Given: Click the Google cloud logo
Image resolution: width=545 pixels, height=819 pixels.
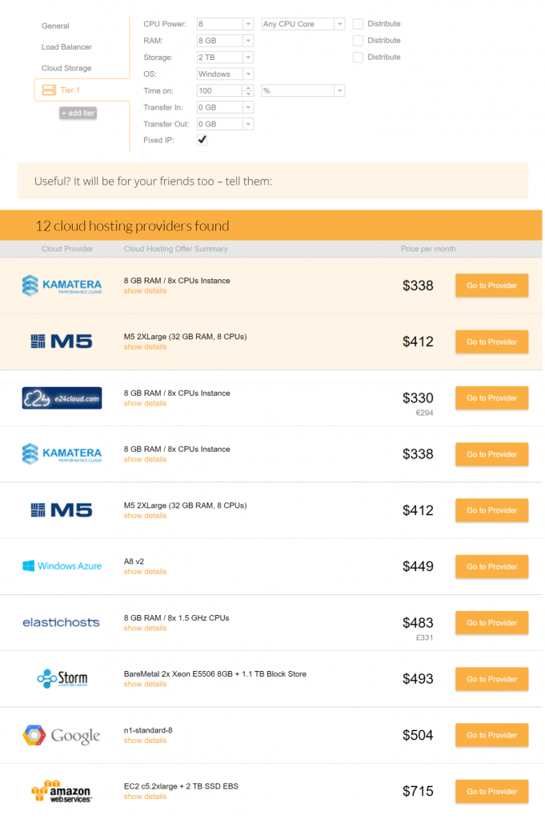Looking at the screenshot, I should [x=62, y=735].
